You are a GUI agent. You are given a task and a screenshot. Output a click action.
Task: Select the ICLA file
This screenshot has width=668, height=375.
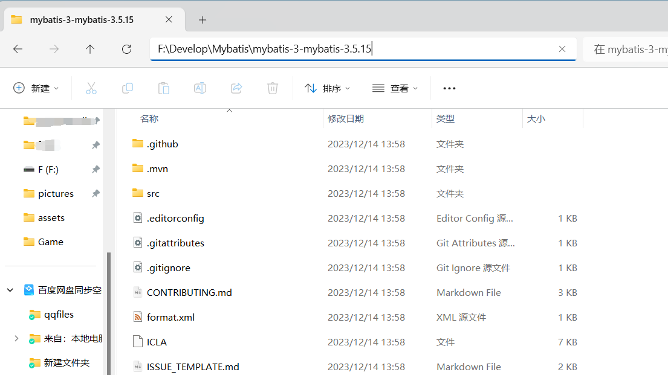(157, 342)
